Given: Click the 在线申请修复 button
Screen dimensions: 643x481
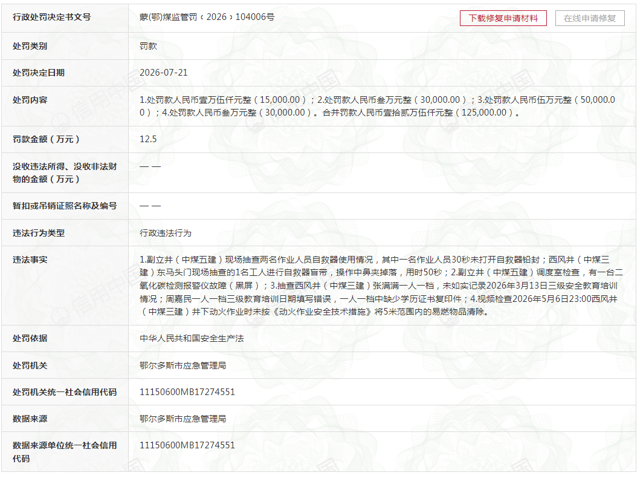Looking at the screenshot, I should (590, 18).
